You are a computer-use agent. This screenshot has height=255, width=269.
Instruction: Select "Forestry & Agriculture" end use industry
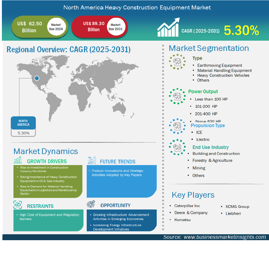pos(212,160)
